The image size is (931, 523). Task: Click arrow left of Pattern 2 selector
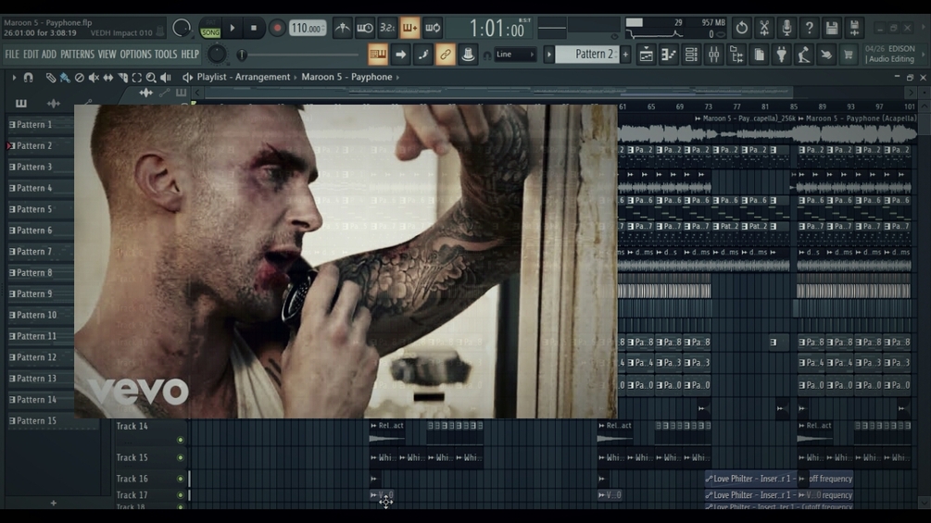pyautogui.click(x=548, y=55)
